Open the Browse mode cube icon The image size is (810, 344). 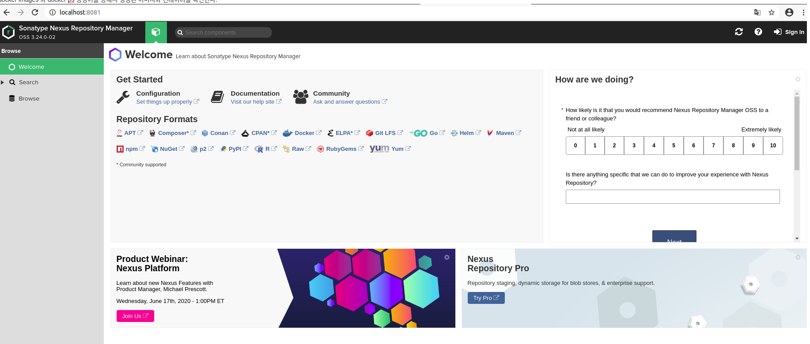coord(156,32)
